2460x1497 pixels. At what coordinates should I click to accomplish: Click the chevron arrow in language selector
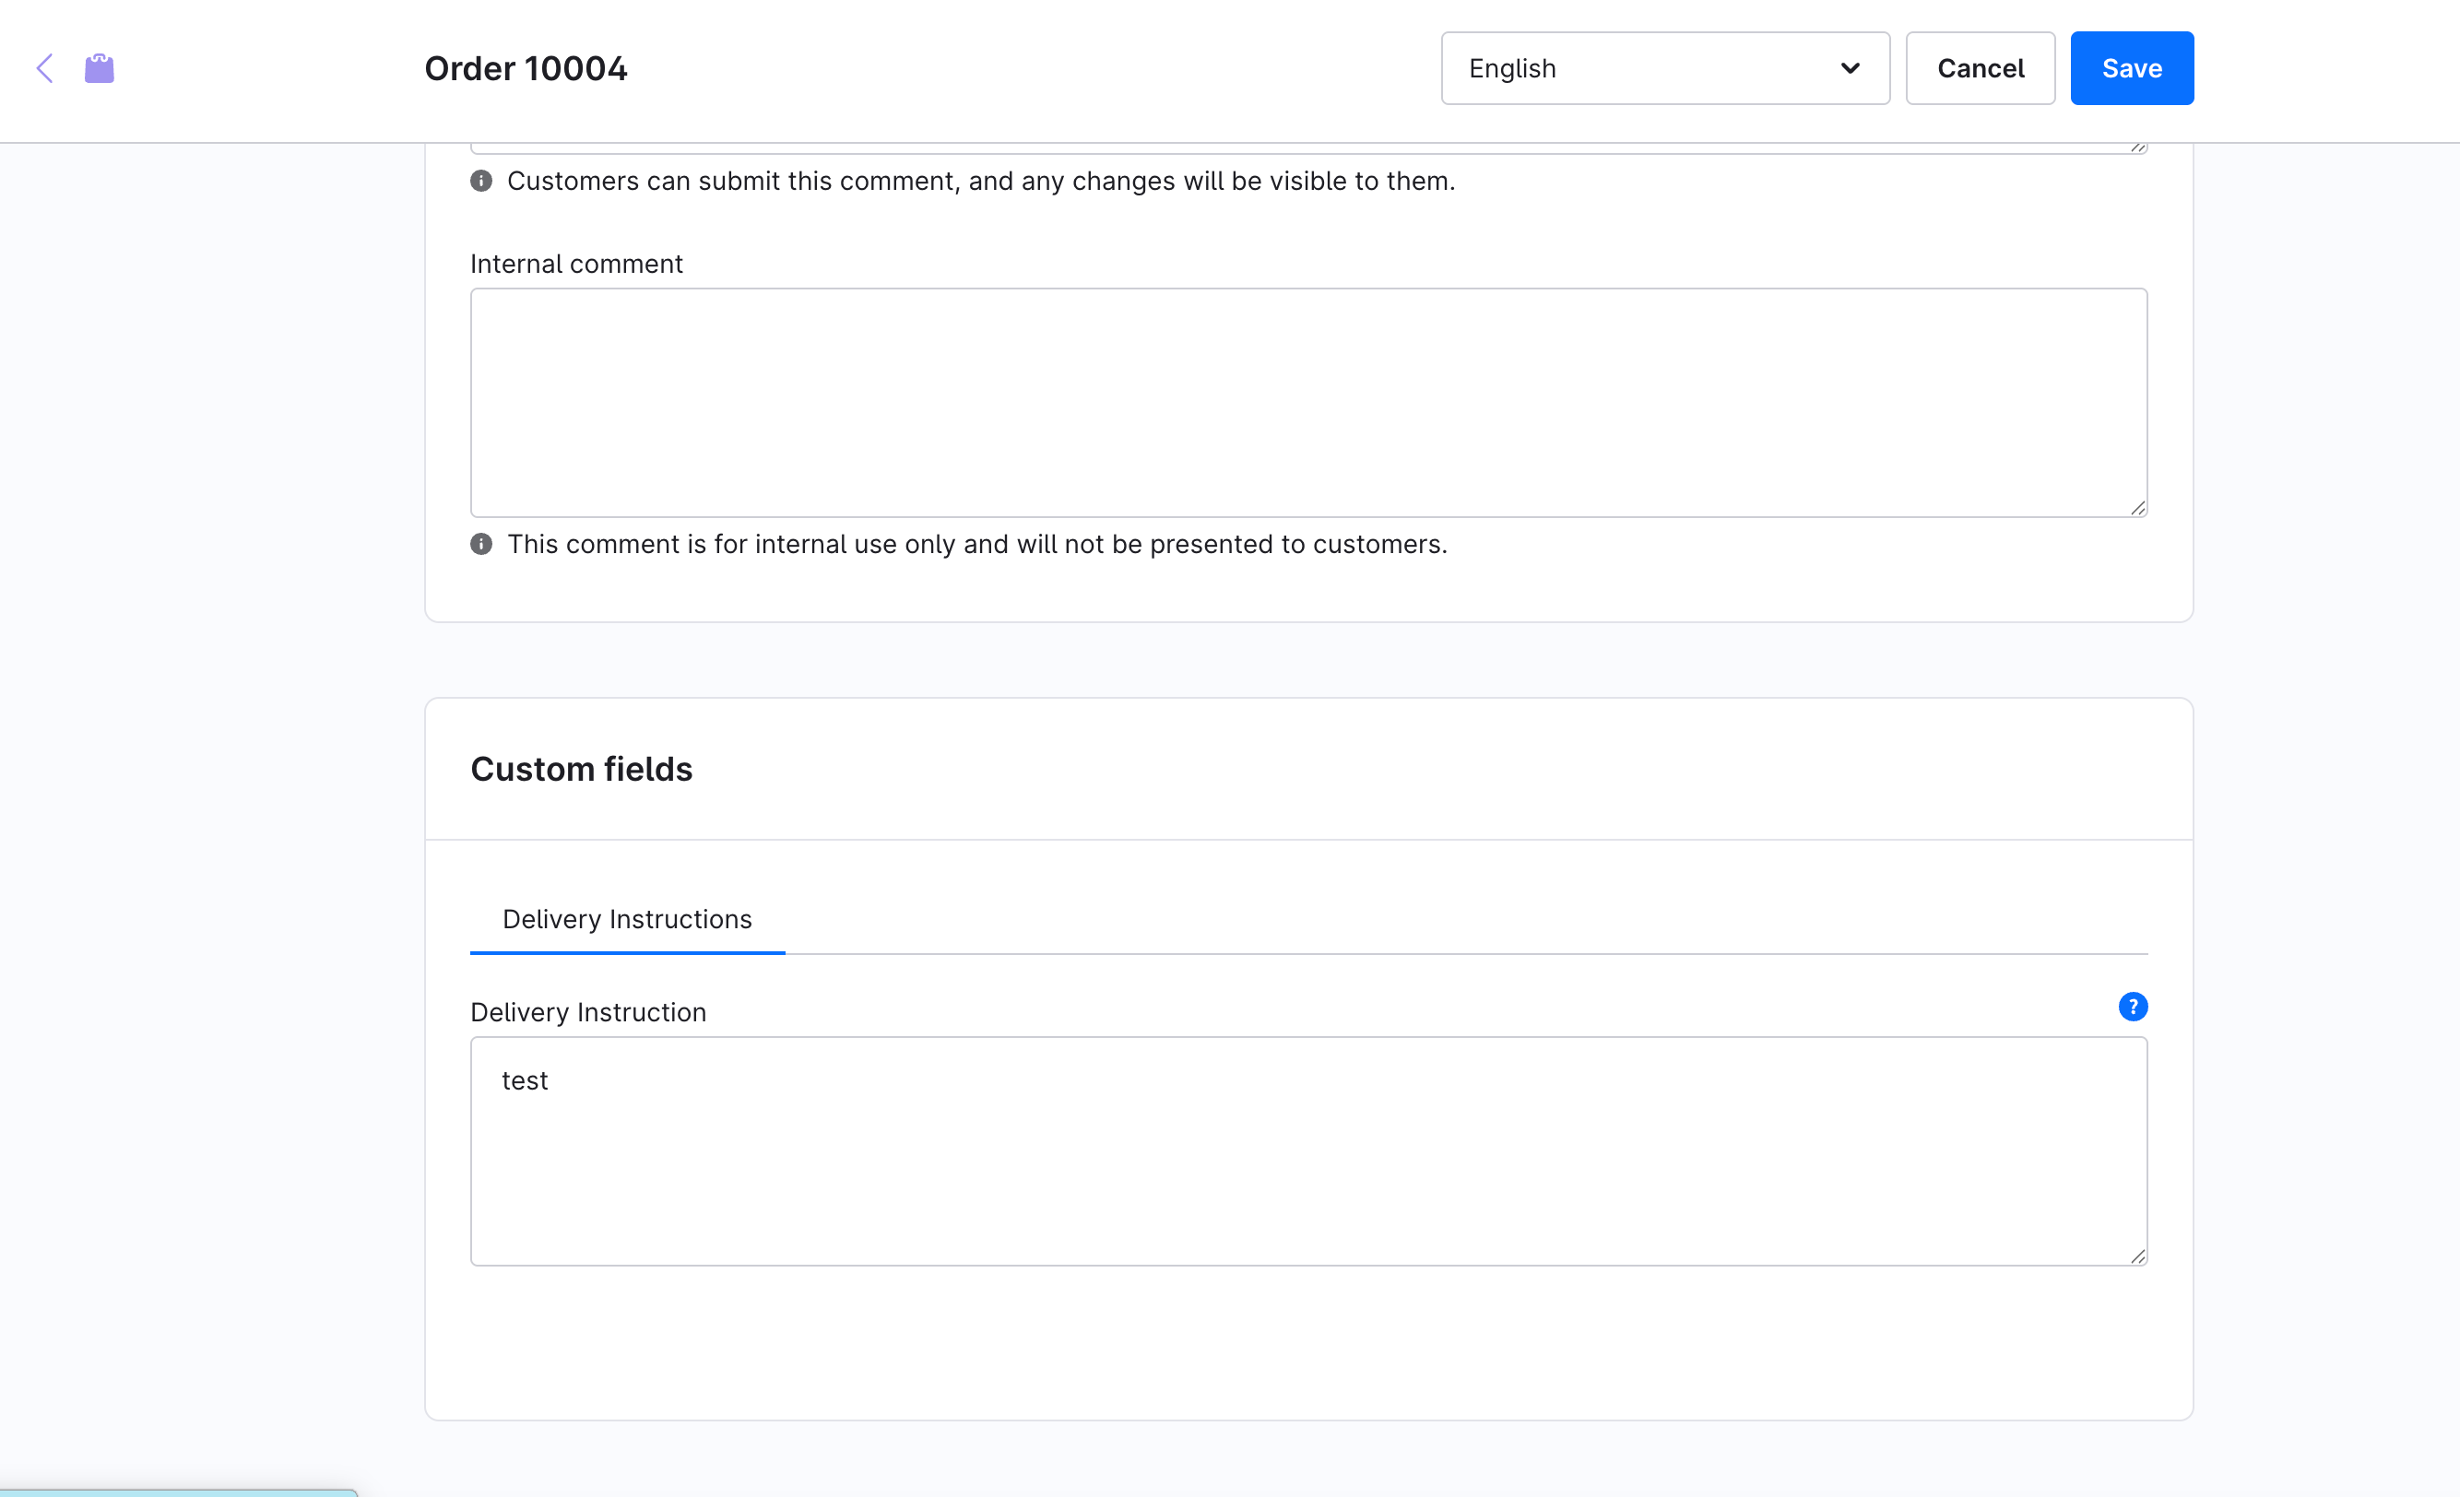[1849, 68]
